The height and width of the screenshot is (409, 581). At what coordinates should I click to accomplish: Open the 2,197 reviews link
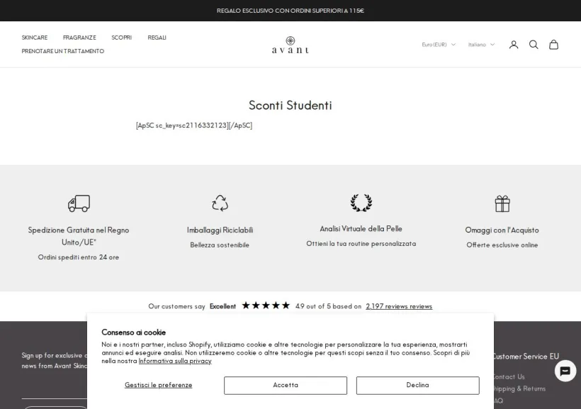[x=399, y=306]
